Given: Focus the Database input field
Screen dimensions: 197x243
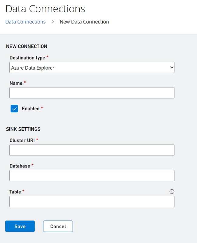Looking at the screenshot, I should coord(92,176).
